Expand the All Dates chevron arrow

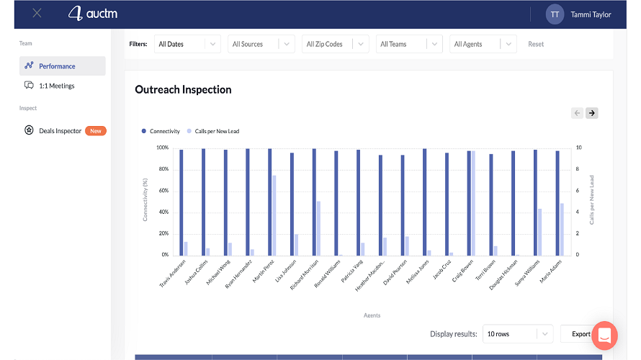pos(212,44)
